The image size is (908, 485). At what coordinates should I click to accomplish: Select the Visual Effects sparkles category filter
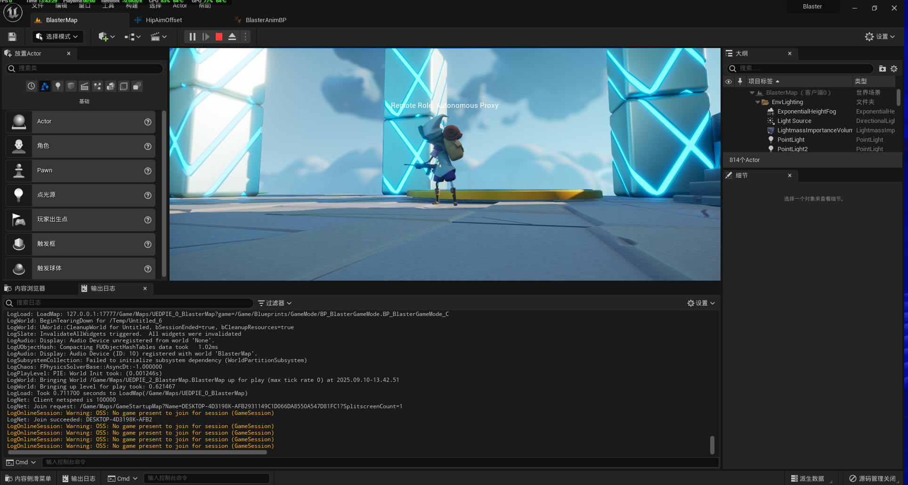97,86
